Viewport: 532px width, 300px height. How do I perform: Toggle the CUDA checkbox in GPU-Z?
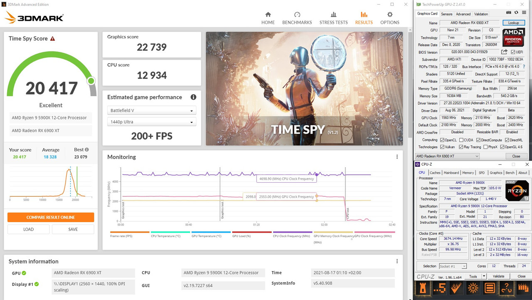coord(461,140)
